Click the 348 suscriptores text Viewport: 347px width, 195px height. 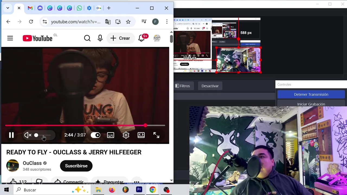click(x=37, y=169)
